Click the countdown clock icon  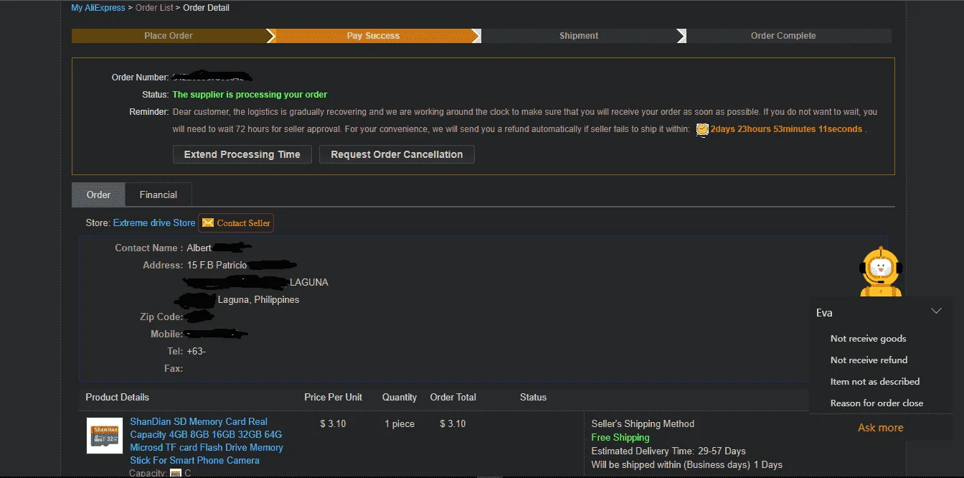click(x=702, y=129)
